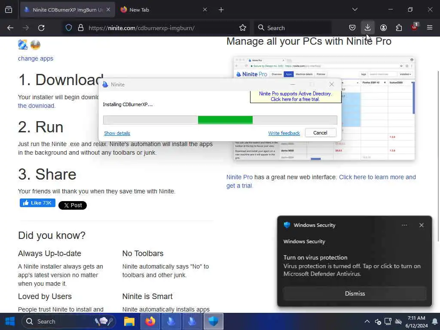Click the Windows Security taskbar icon

pyautogui.click(x=213, y=321)
